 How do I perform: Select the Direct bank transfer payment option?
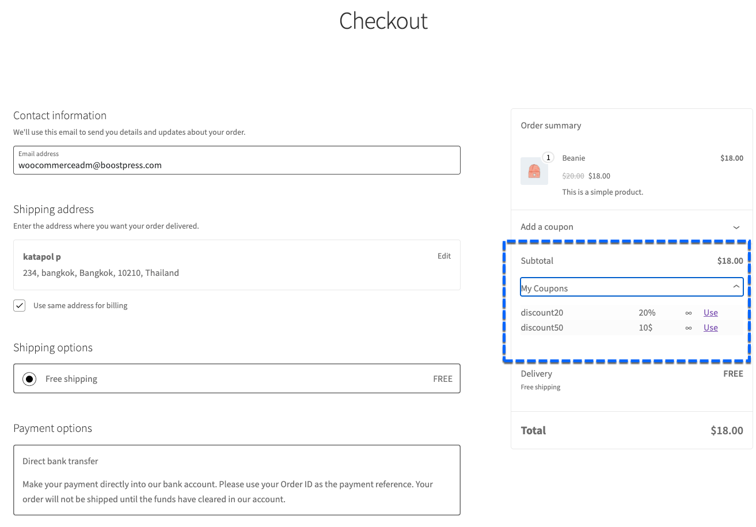[x=236, y=480]
